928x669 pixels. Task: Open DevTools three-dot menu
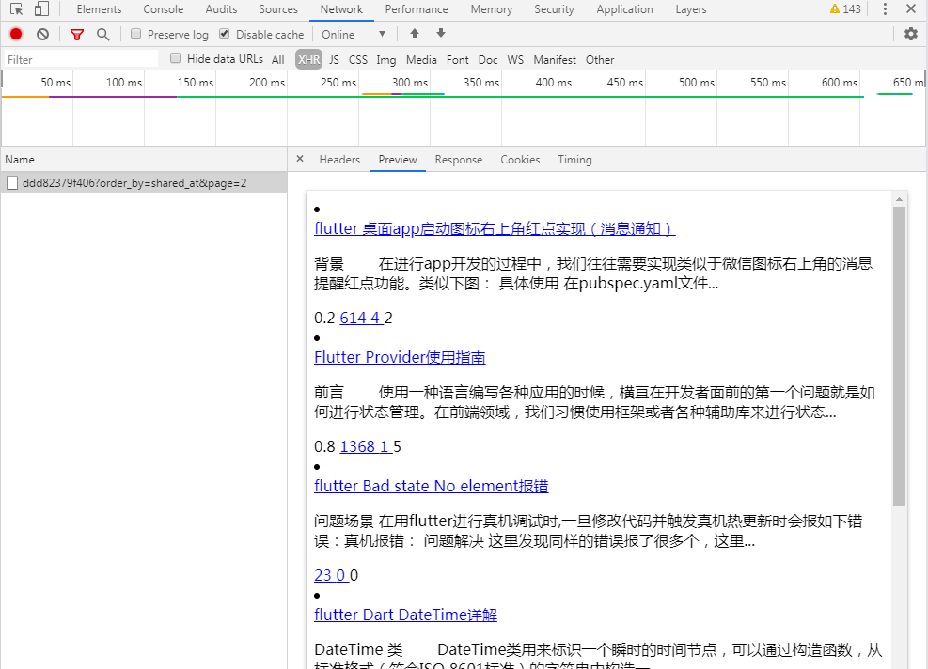click(x=885, y=8)
